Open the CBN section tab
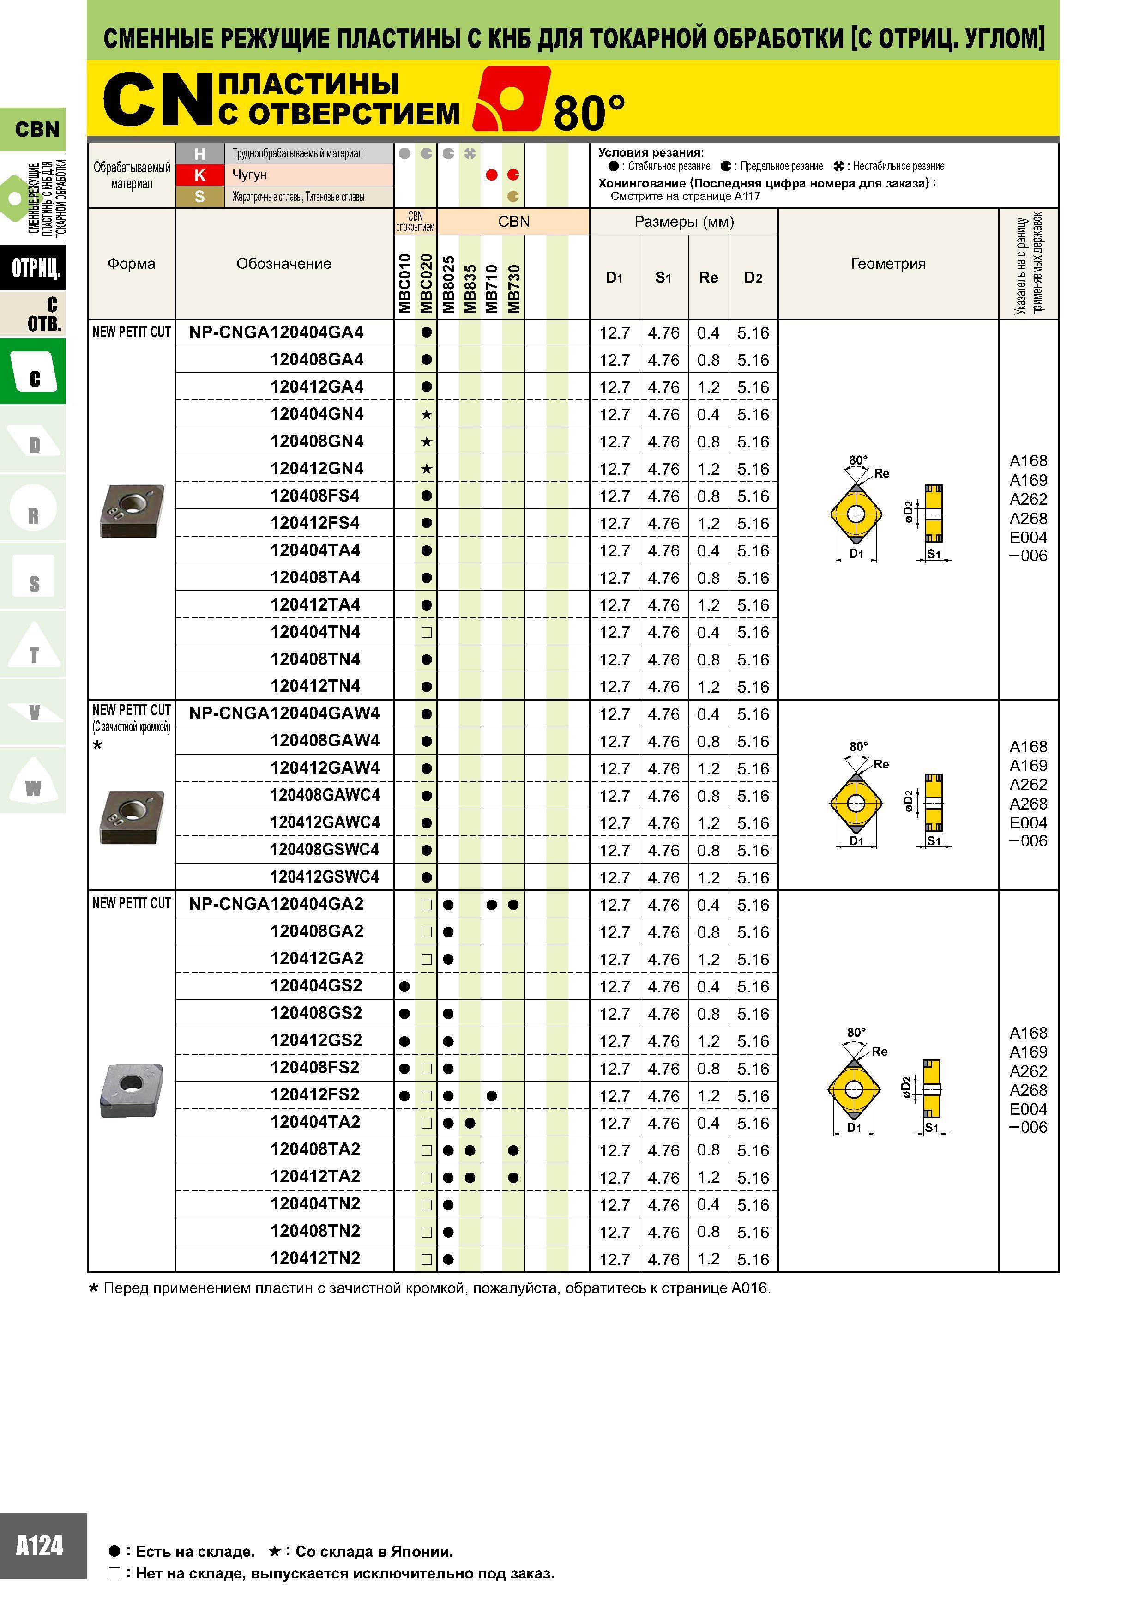Image resolution: width=1145 pixels, height=1620 pixels. tap(33, 129)
